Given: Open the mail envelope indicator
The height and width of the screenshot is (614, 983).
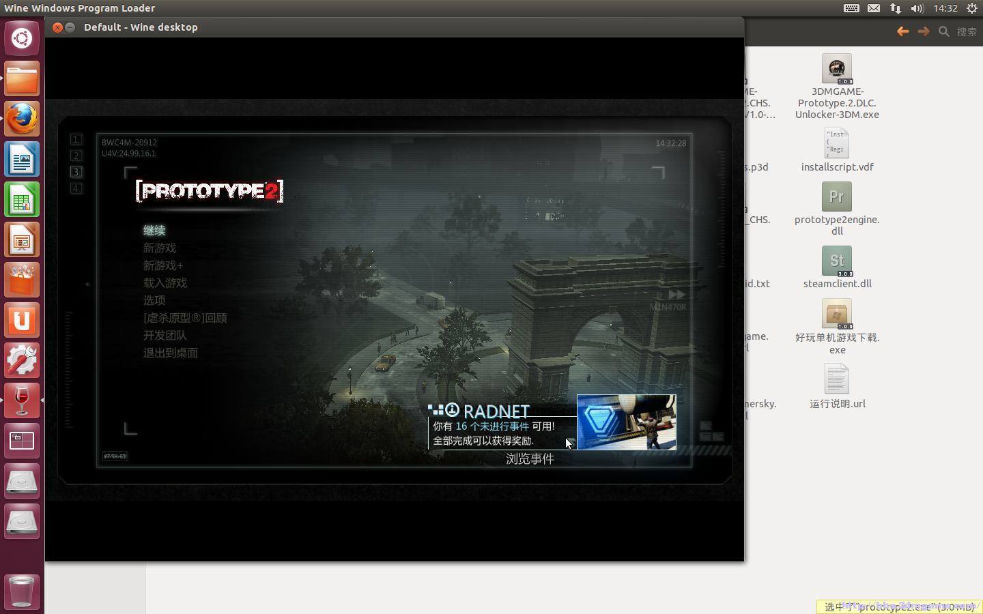Looking at the screenshot, I should [874, 8].
